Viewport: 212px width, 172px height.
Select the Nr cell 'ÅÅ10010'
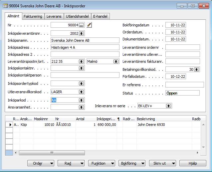point(65,125)
